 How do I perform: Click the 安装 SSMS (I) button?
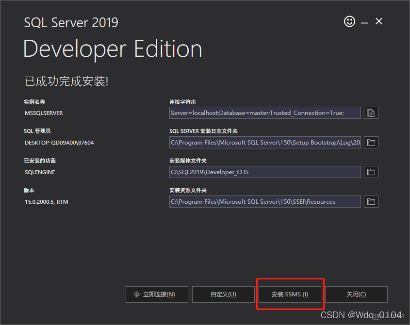290,294
